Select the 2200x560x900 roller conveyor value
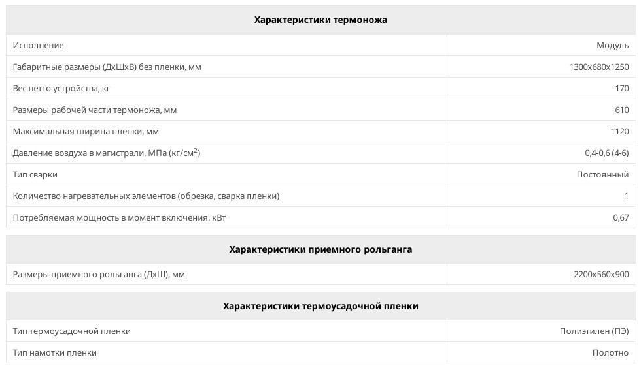Image resolution: width=639 pixels, height=368 pixels. click(601, 275)
